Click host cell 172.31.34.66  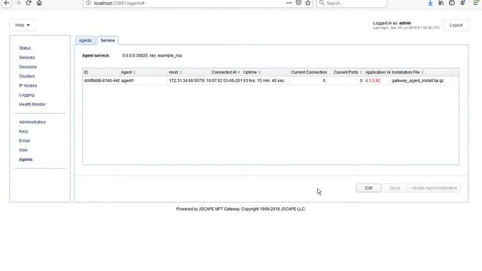click(186, 81)
